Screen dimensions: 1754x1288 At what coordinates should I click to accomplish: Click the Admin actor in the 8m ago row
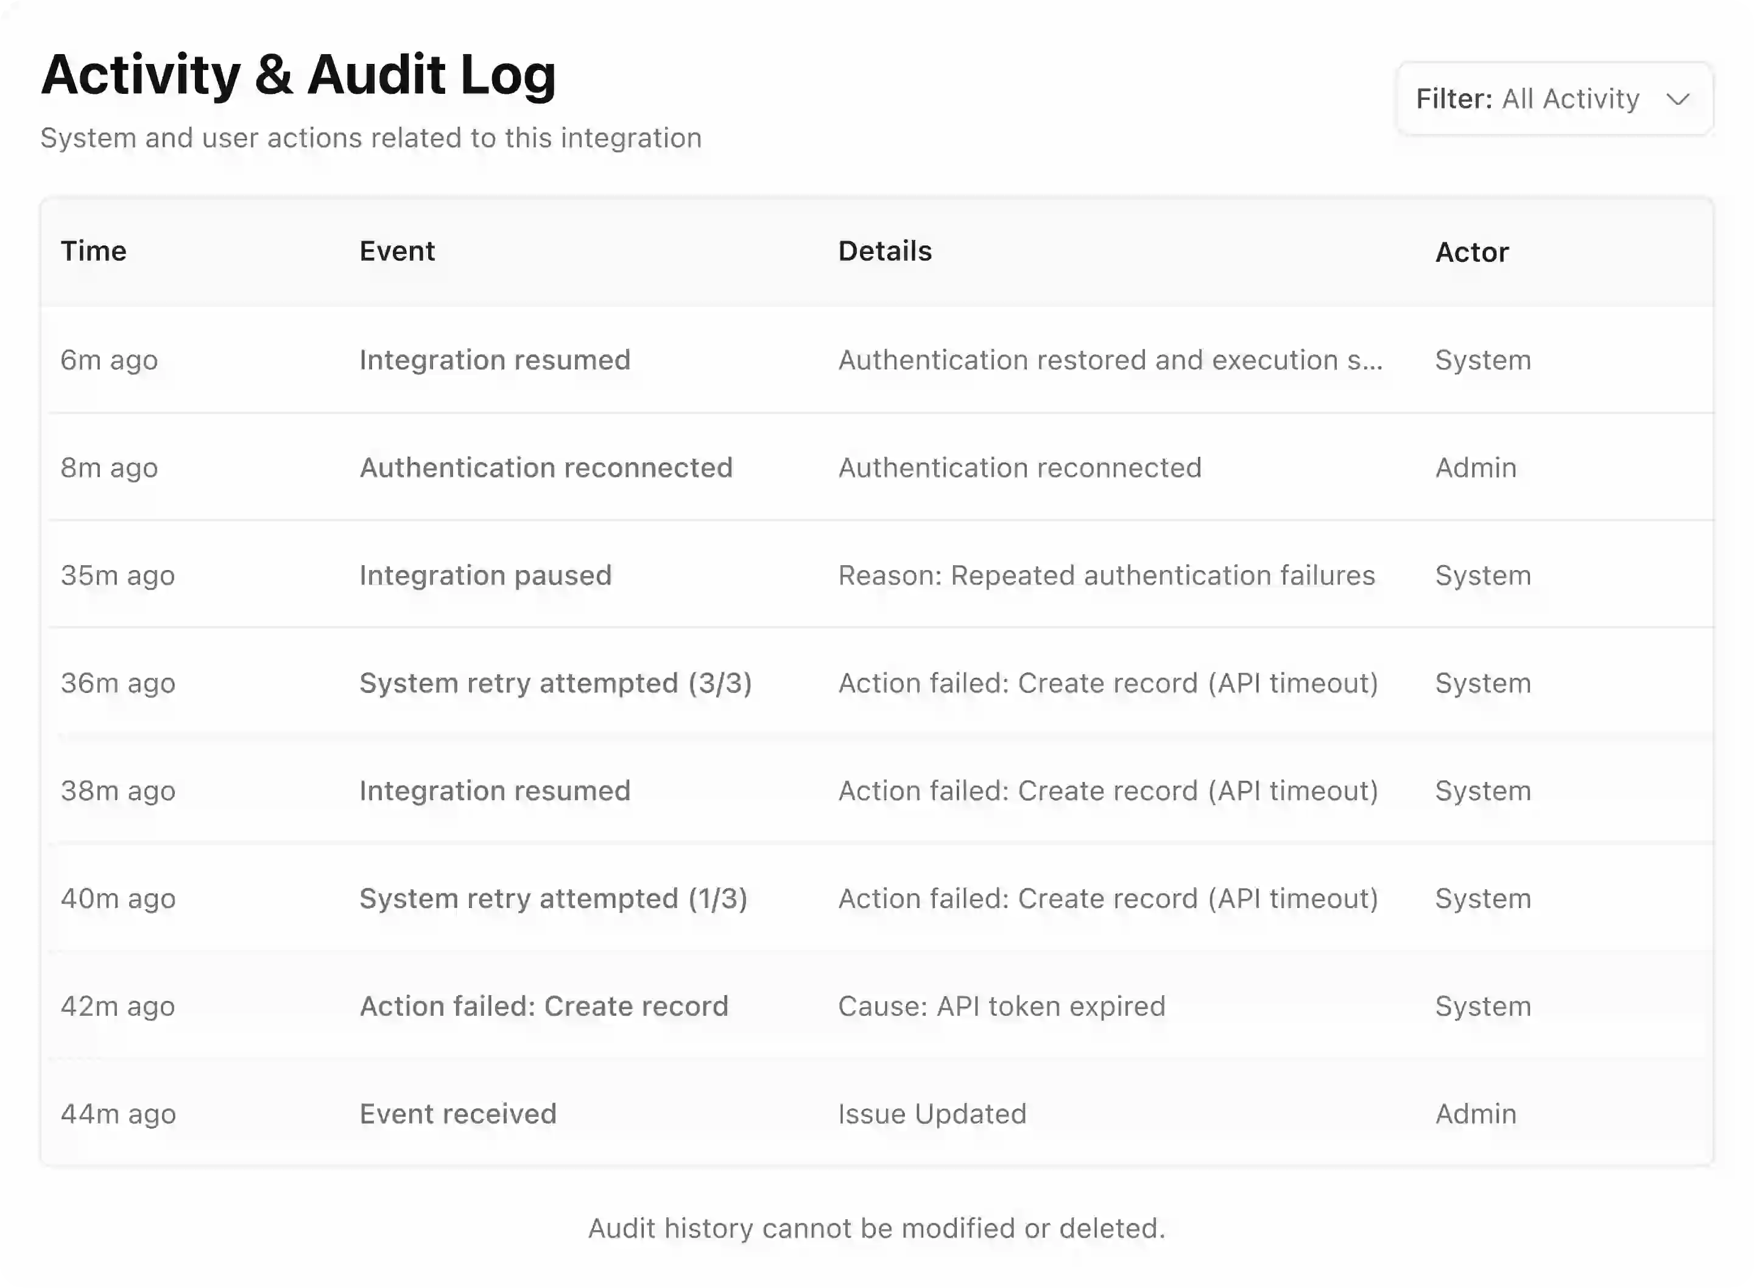[1475, 468]
